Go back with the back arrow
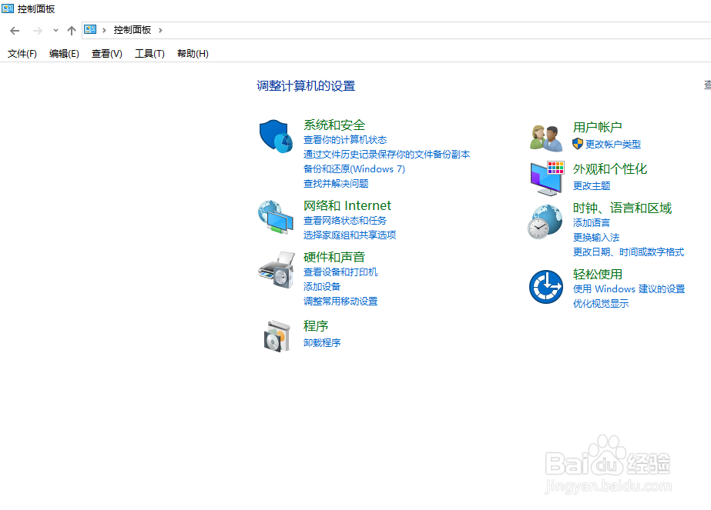Image resolution: width=711 pixels, height=510 pixels. (x=15, y=30)
